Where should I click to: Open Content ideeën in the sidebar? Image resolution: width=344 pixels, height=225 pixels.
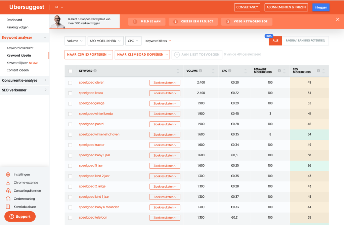click(x=17, y=70)
